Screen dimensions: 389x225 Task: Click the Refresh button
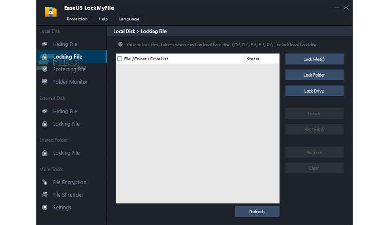(x=257, y=212)
